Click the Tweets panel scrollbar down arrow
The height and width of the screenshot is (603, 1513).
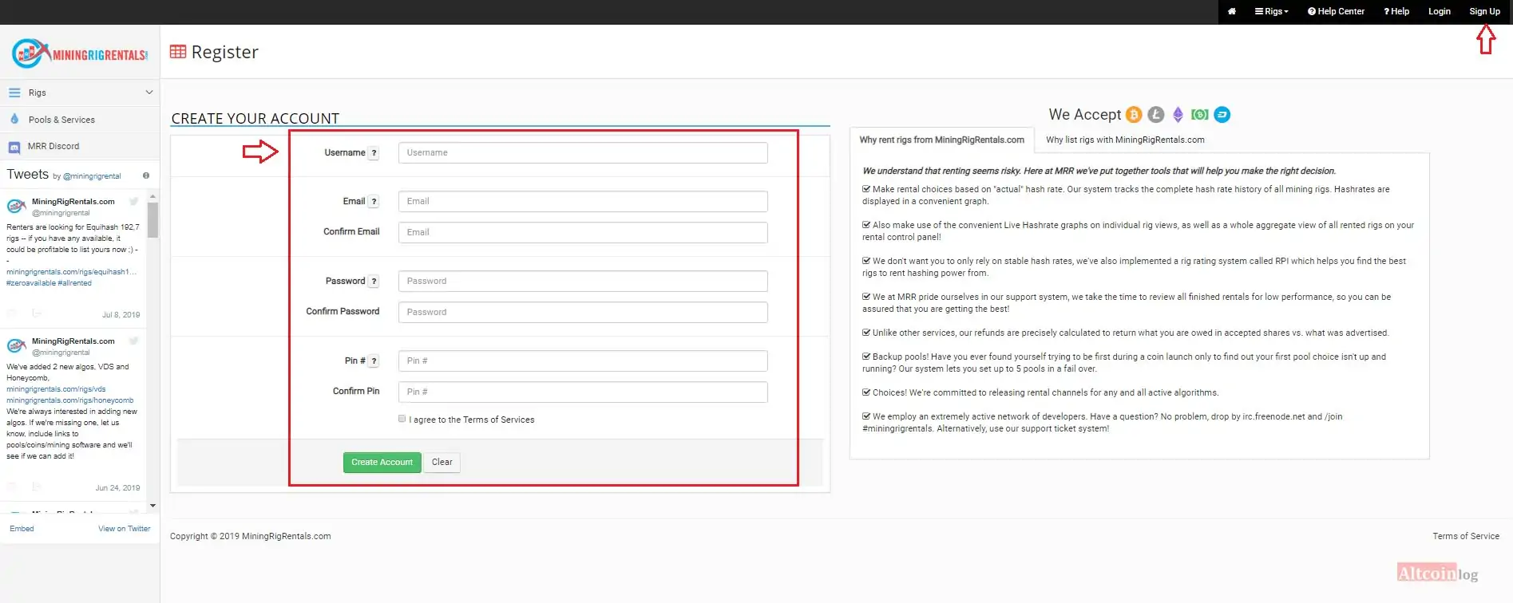[x=152, y=506]
